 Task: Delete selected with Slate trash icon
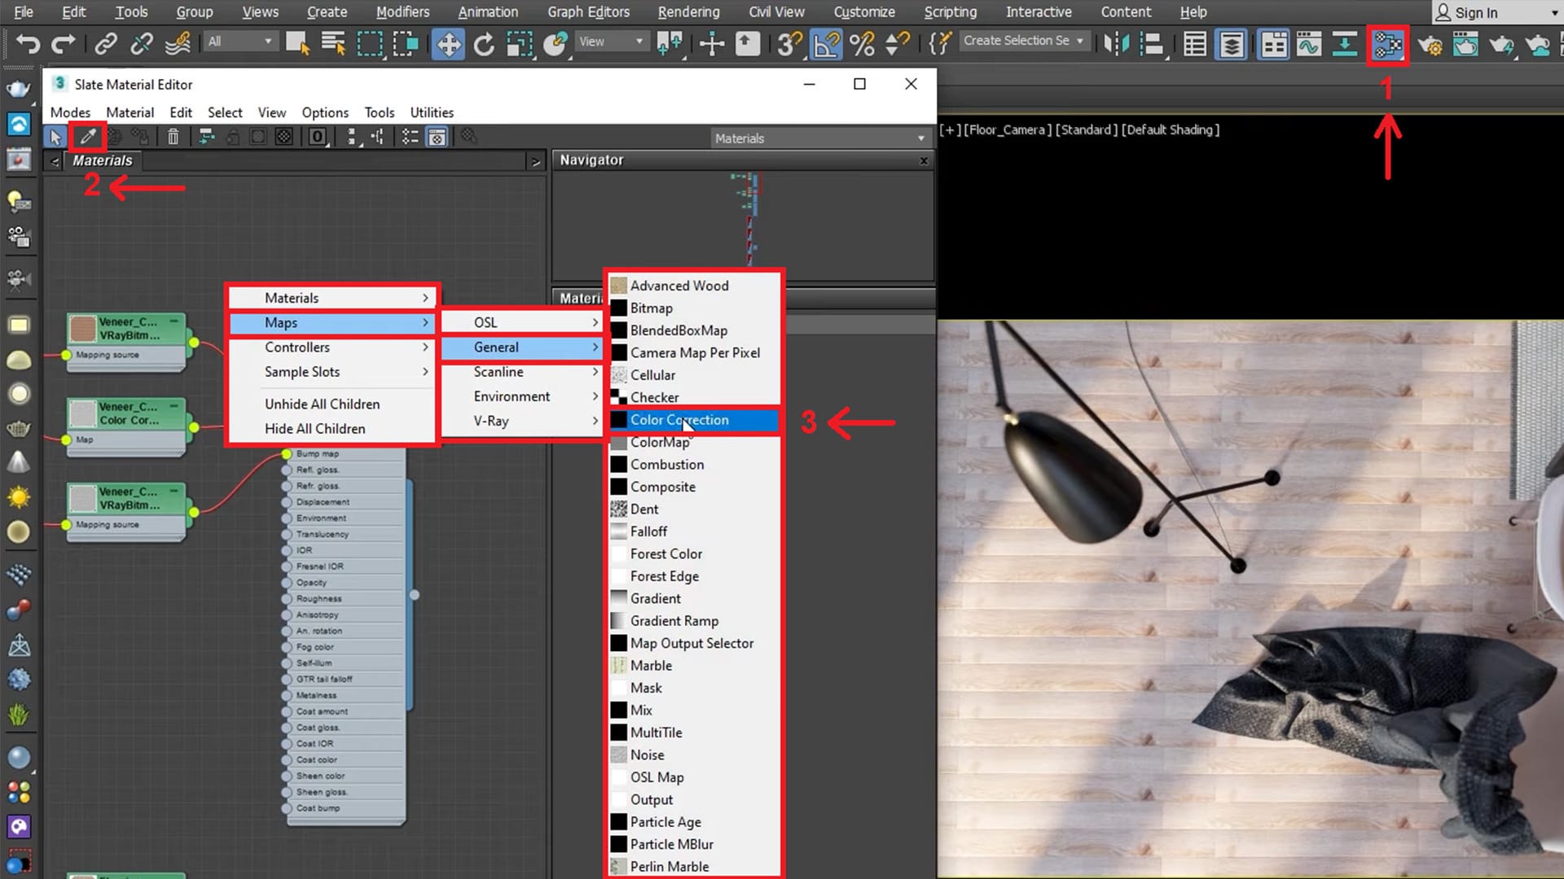tap(173, 137)
